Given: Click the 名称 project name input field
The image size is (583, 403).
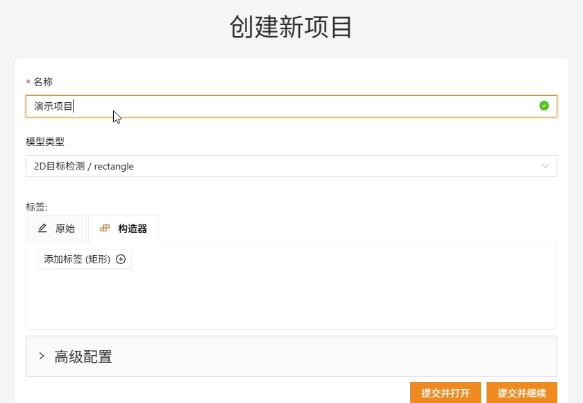Looking at the screenshot, I should click(291, 106).
